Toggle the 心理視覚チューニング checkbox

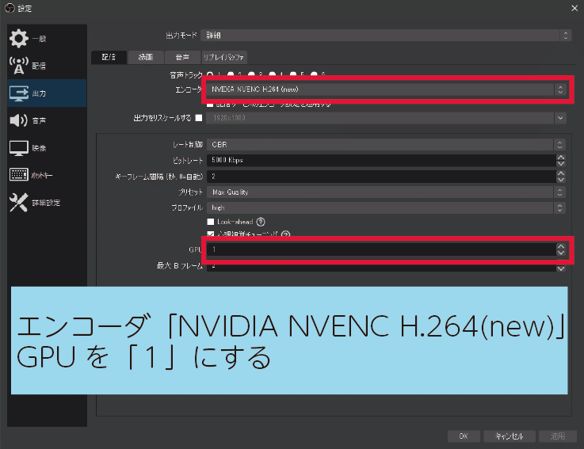tap(211, 234)
